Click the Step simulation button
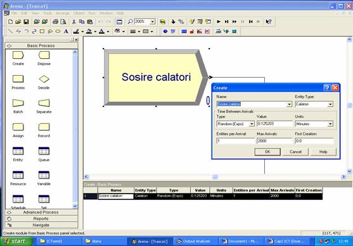 click(x=226, y=22)
